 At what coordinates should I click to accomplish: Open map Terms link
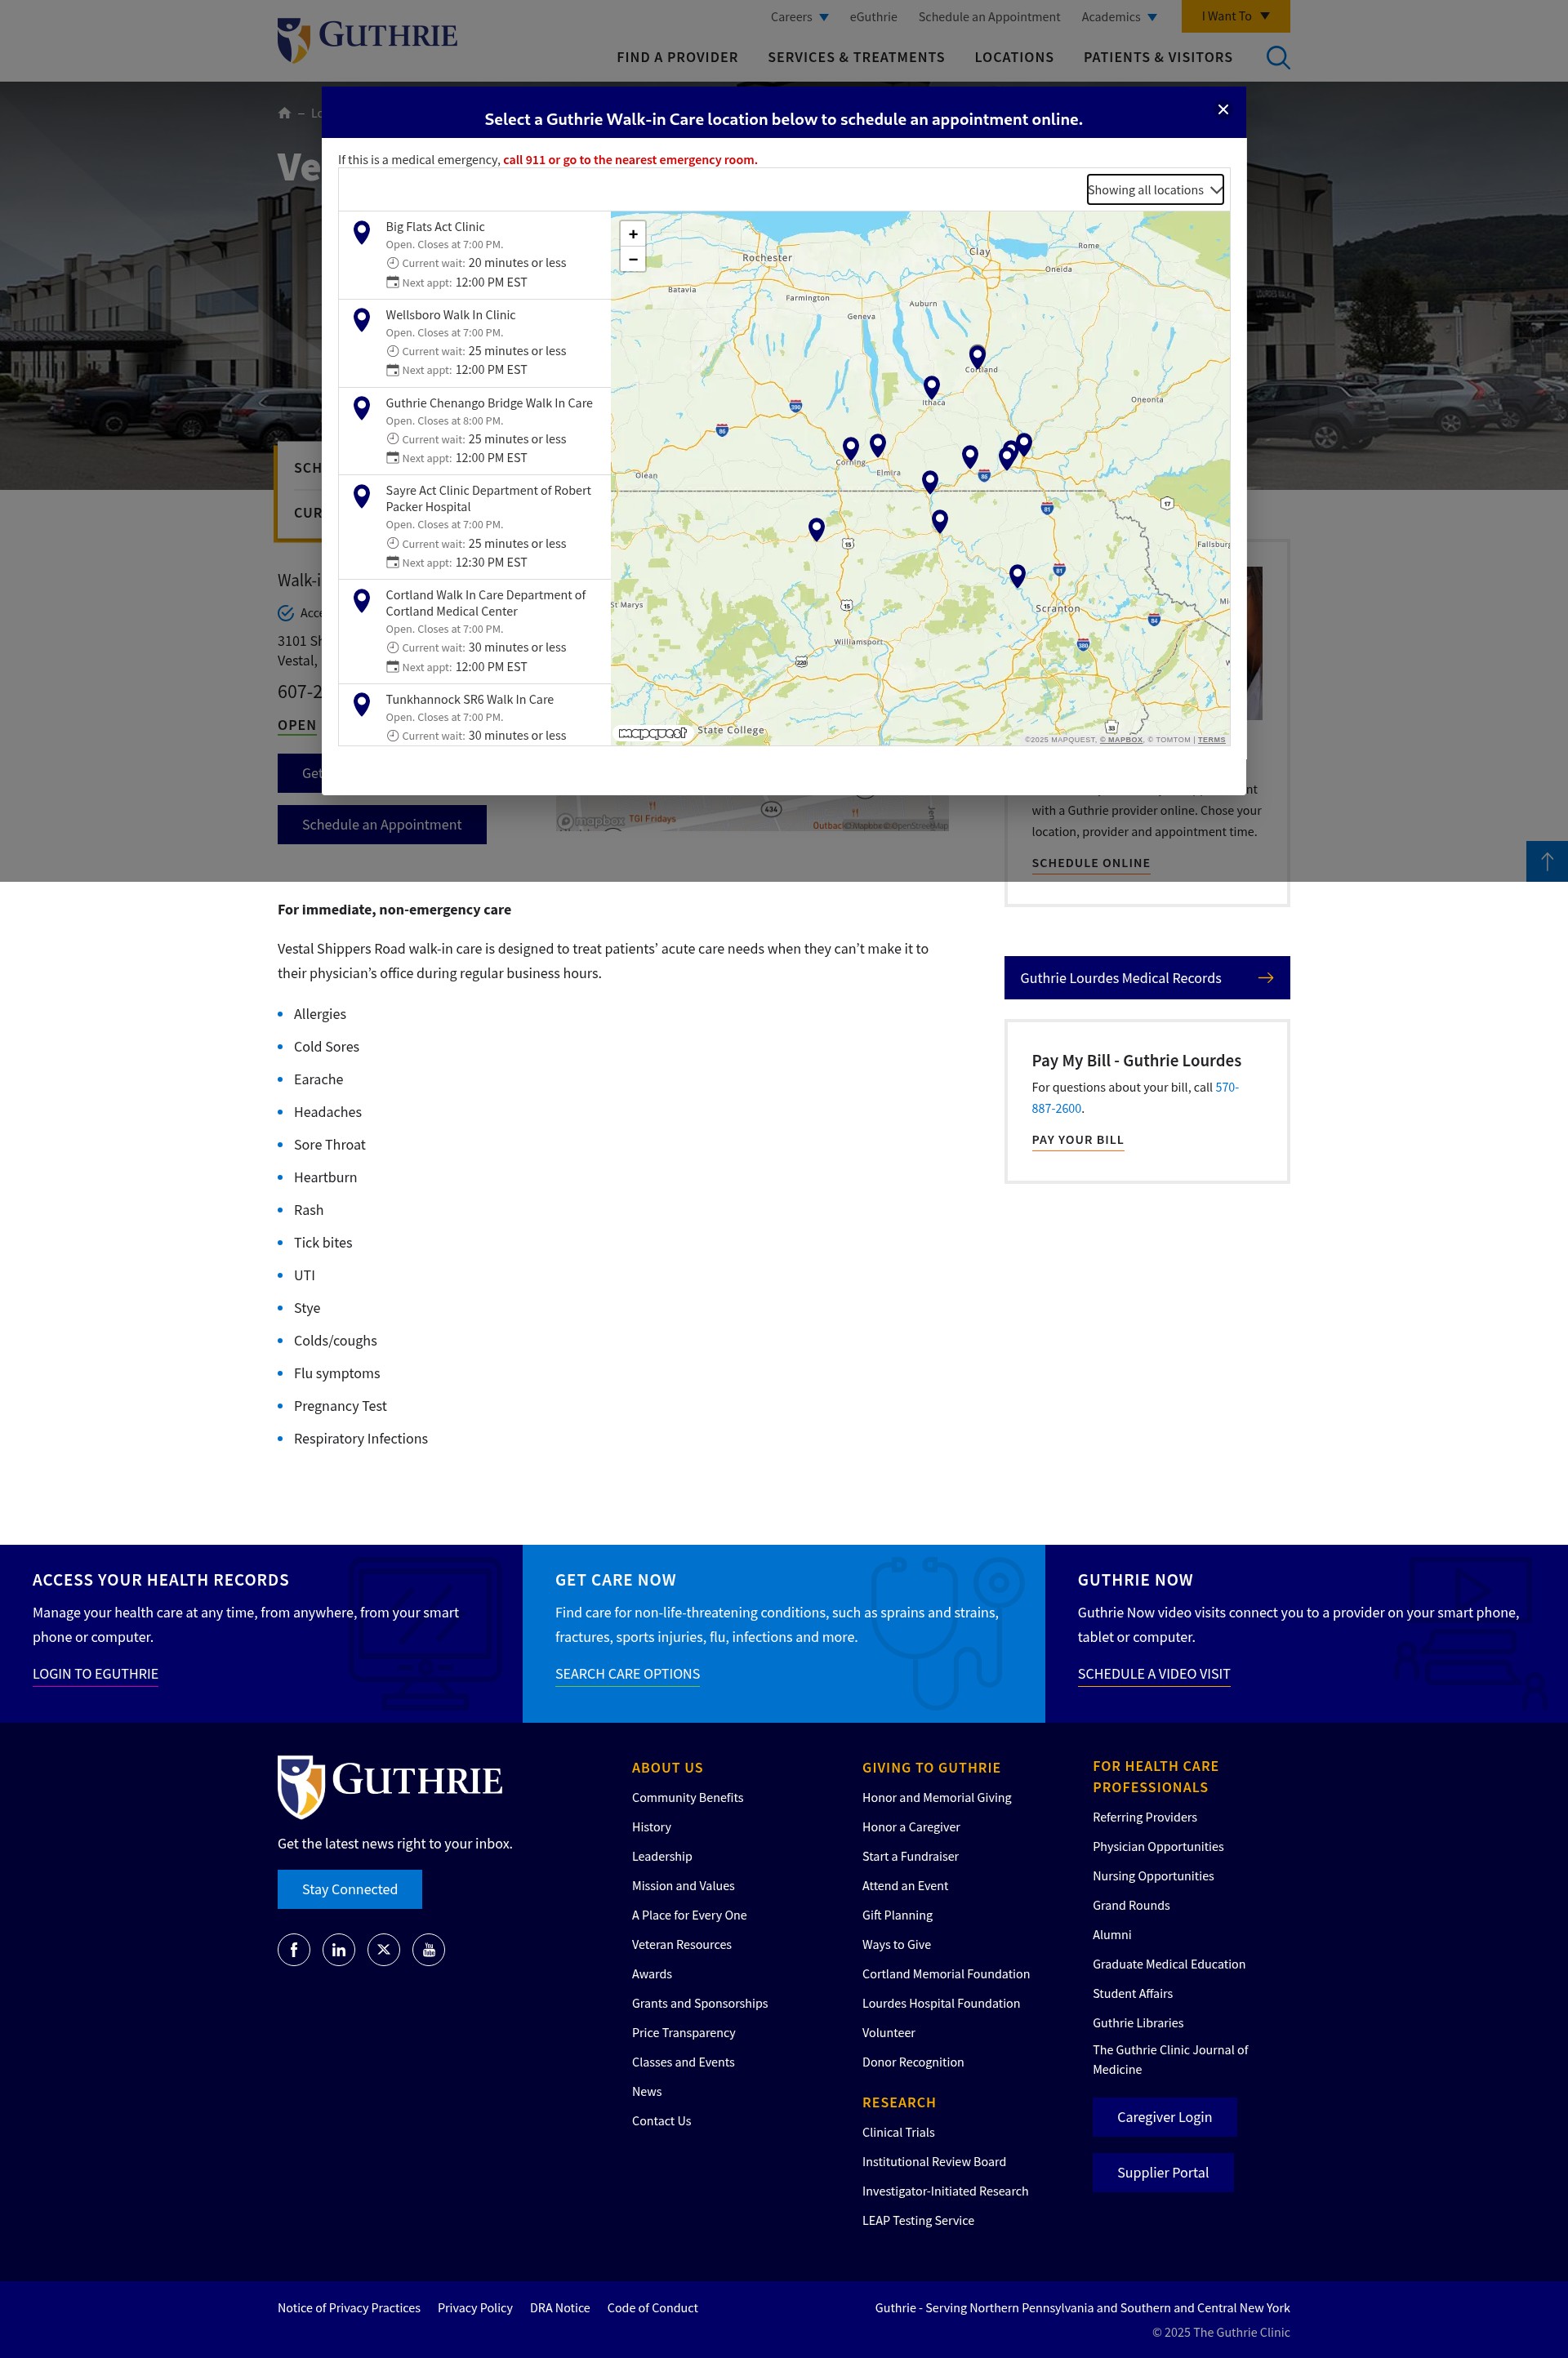click(x=1211, y=740)
